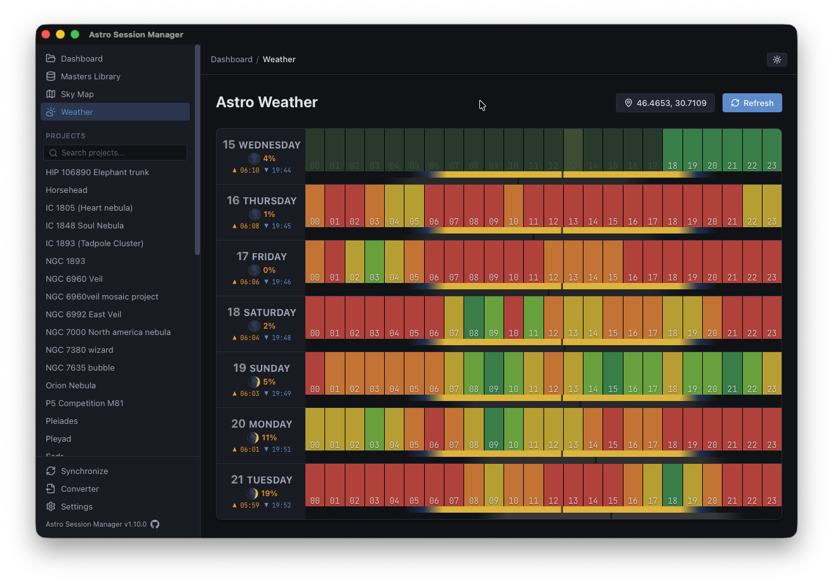Click Dashboard in the breadcrumb

tap(231, 60)
